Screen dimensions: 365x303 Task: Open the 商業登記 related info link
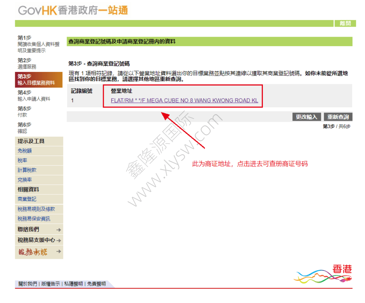(27, 199)
